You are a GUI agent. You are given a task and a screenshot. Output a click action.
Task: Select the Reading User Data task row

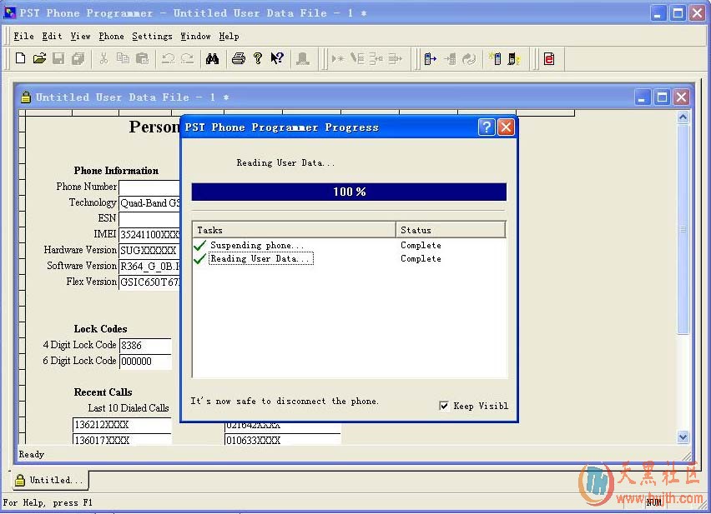(260, 259)
